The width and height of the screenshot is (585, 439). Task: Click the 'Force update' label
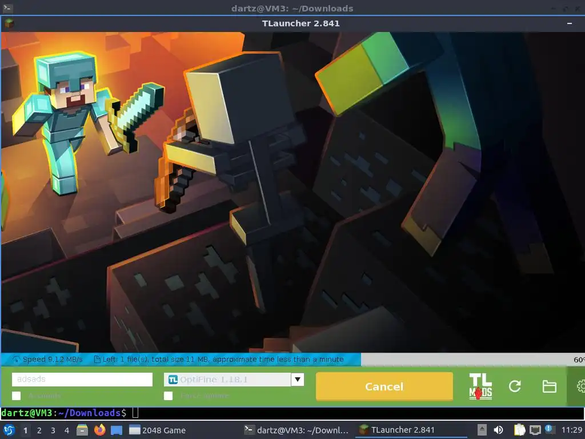pyautogui.click(x=205, y=396)
